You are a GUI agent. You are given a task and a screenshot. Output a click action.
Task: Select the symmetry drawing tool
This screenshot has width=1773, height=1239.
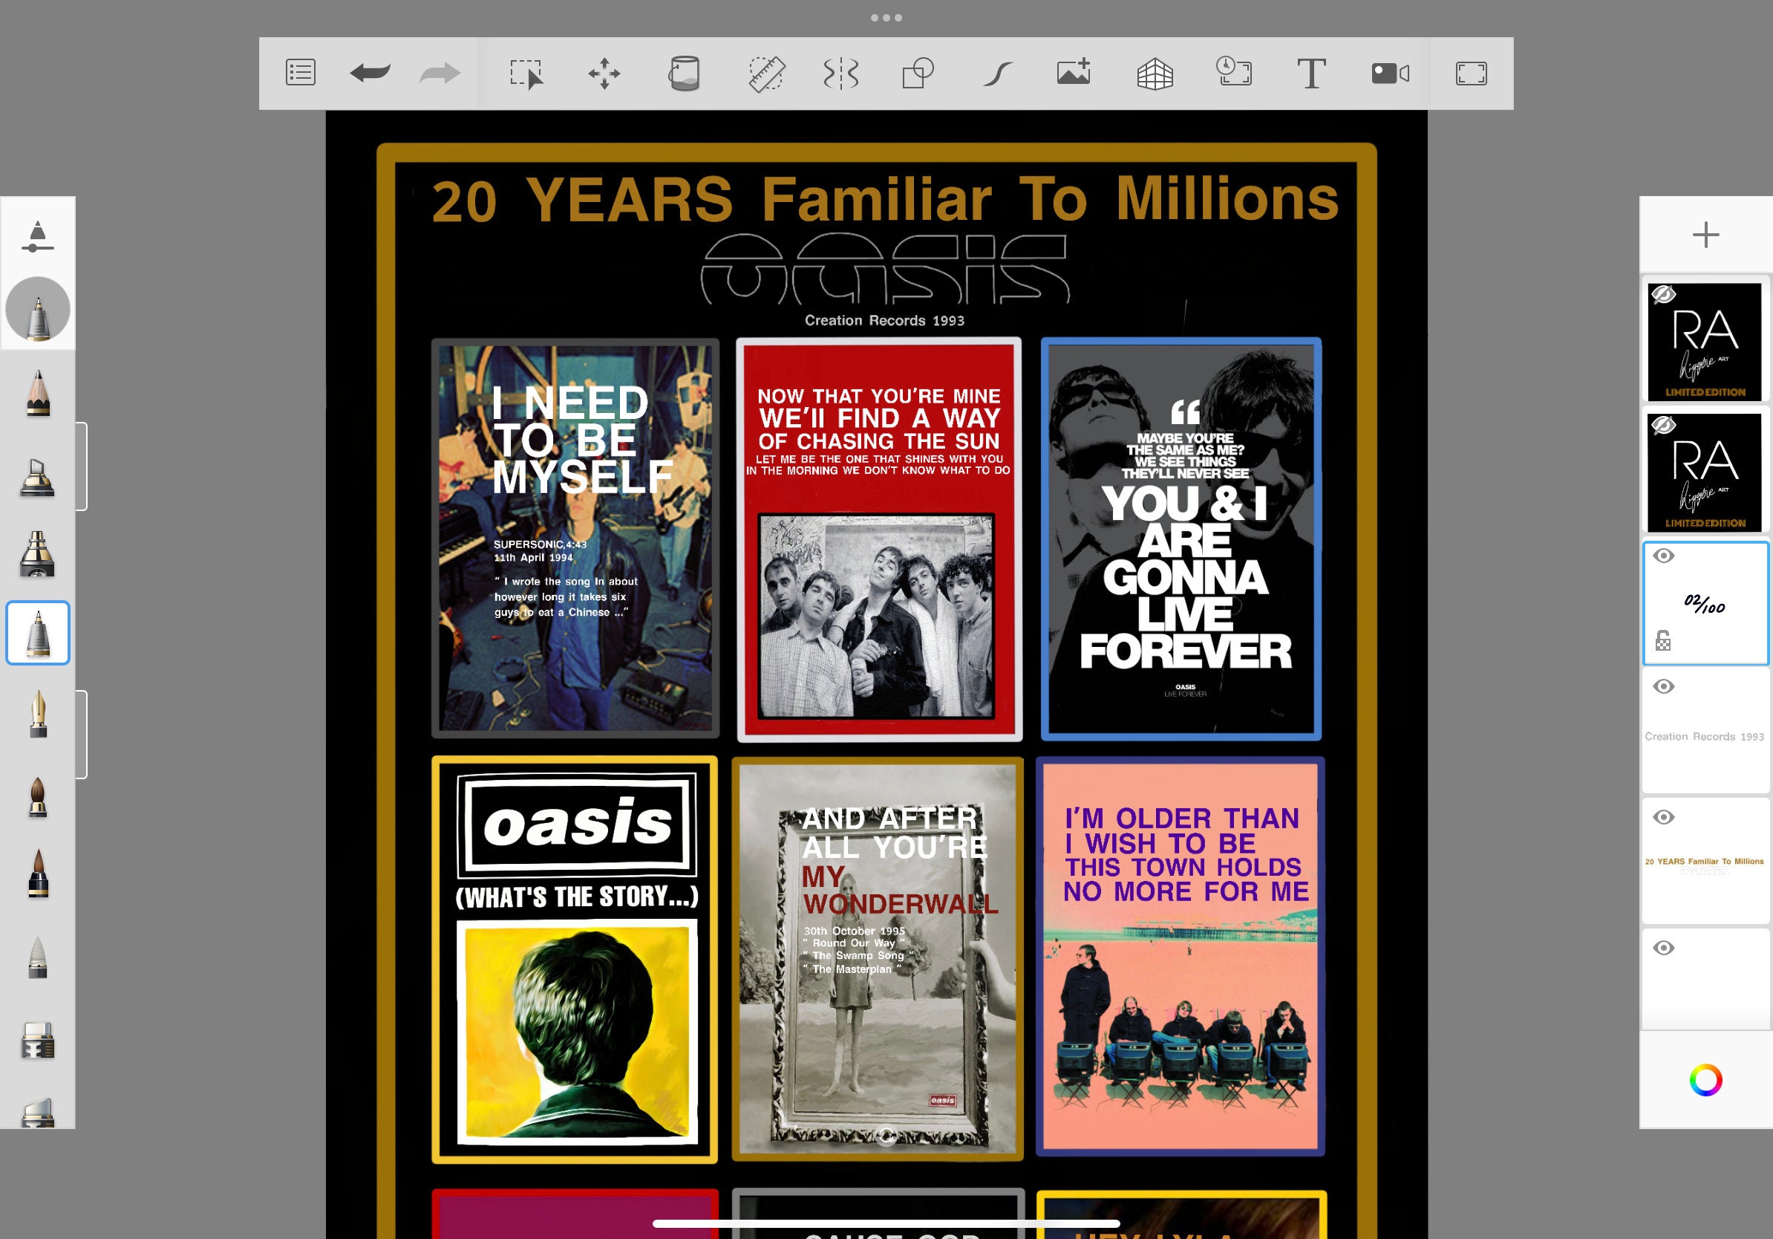click(841, 74)
